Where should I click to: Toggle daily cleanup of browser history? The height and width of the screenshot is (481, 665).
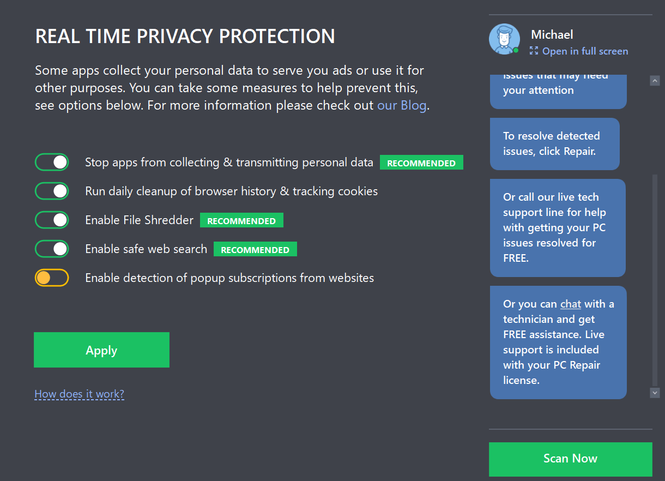point(52,191)
